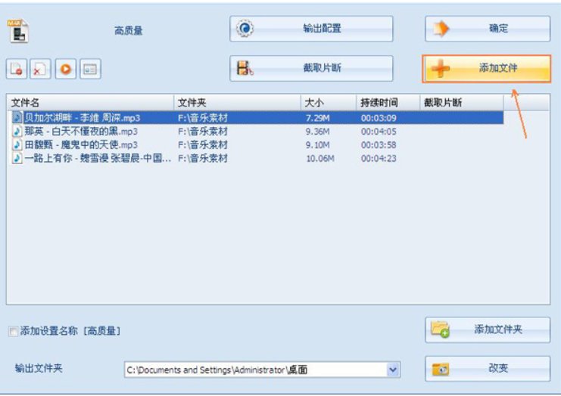Click the 截取片断 column header
Screen dimensions: 561x396
pos(462,103)
